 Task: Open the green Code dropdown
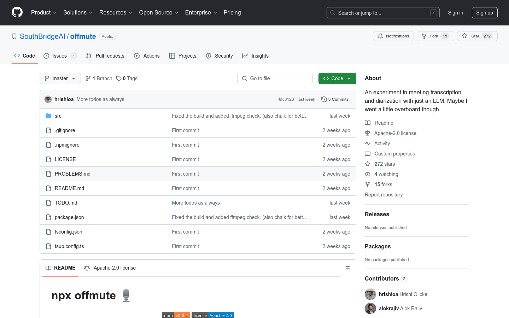tap(337, 78)
